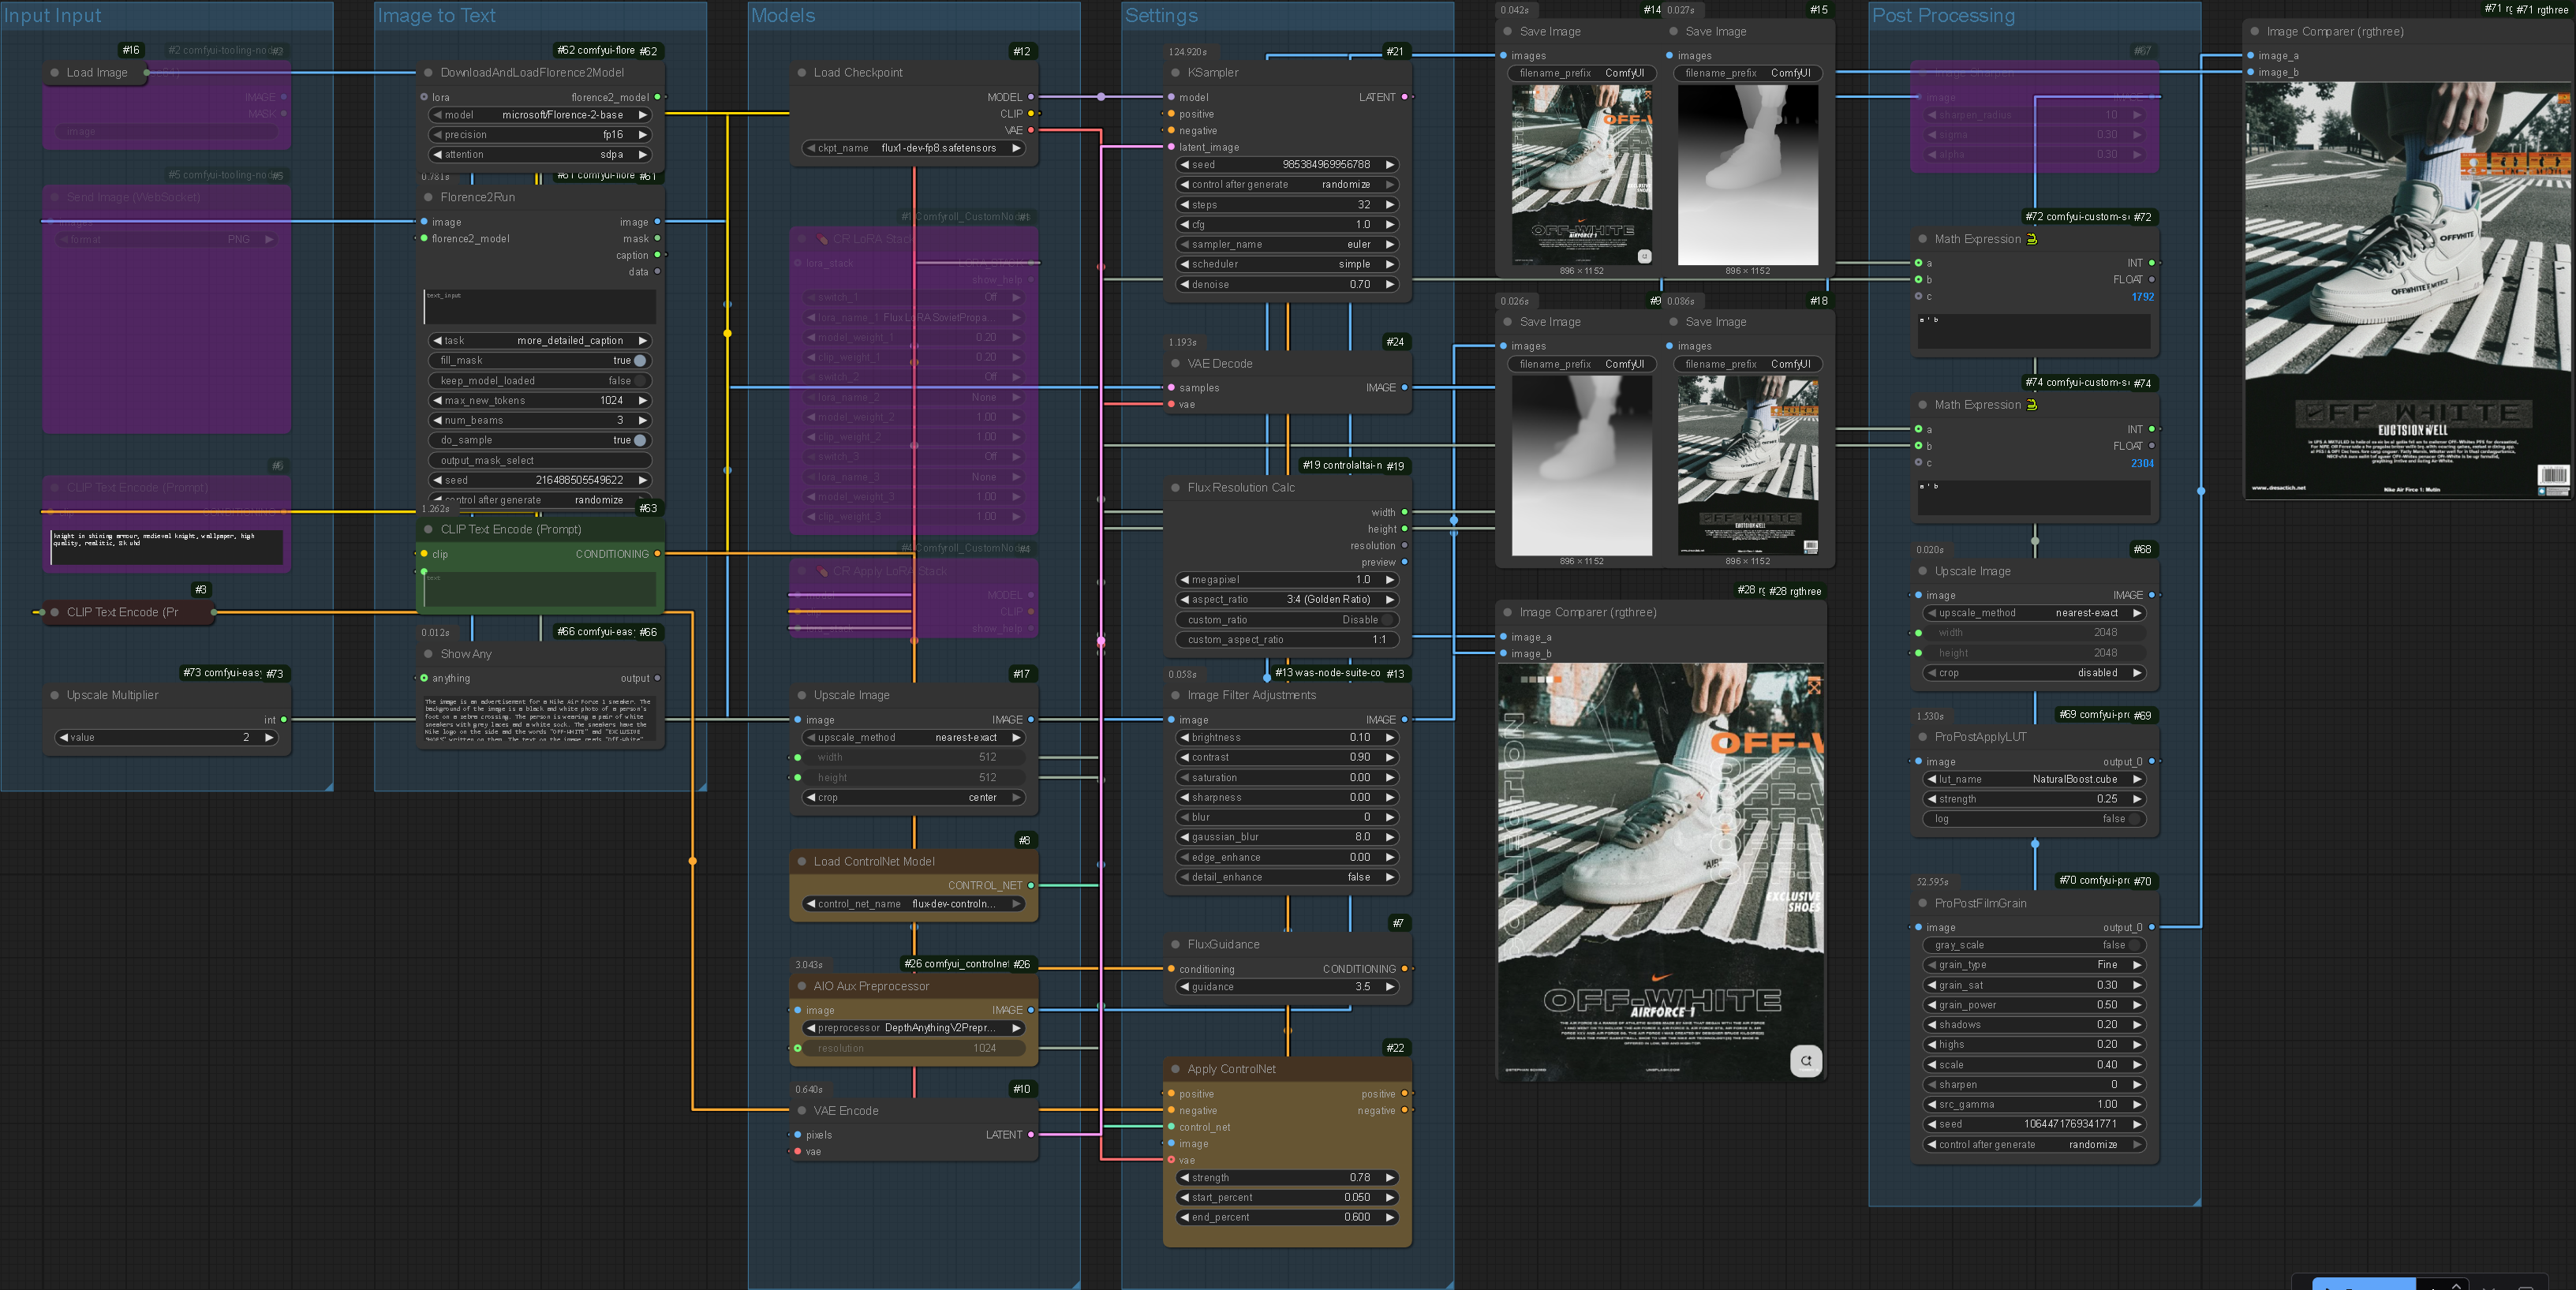Click Save Image #9 depth map thumbnail
The image size is (2576, 1290).
[x=1582, y=465]
